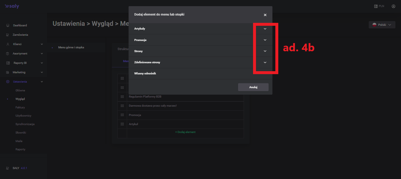Expand the Zdefiniowane strony section
This screenshot has width=401, height=179.
265,62
